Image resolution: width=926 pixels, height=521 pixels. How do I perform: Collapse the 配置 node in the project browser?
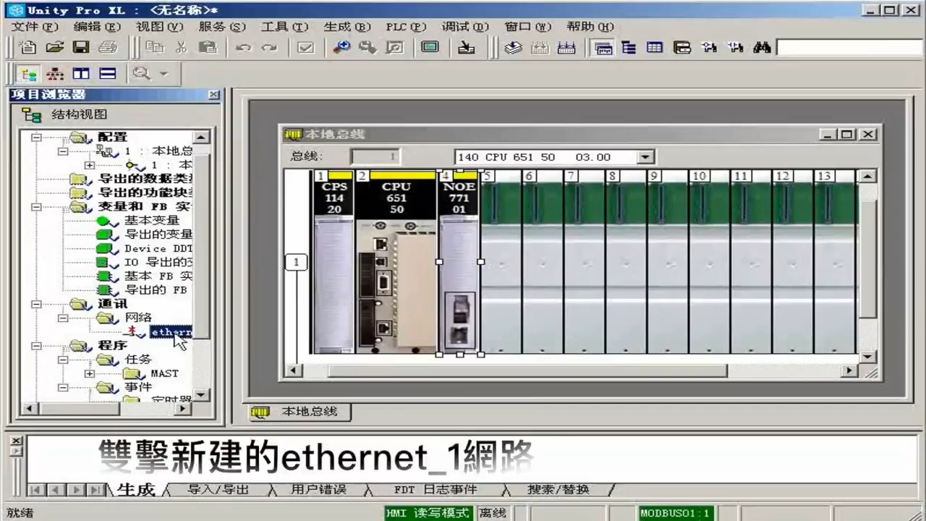click(x=36, y=137)
